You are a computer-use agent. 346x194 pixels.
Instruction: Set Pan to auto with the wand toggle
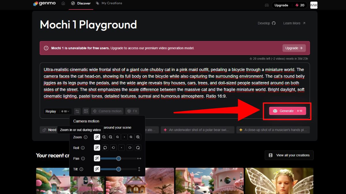point(97,158)
